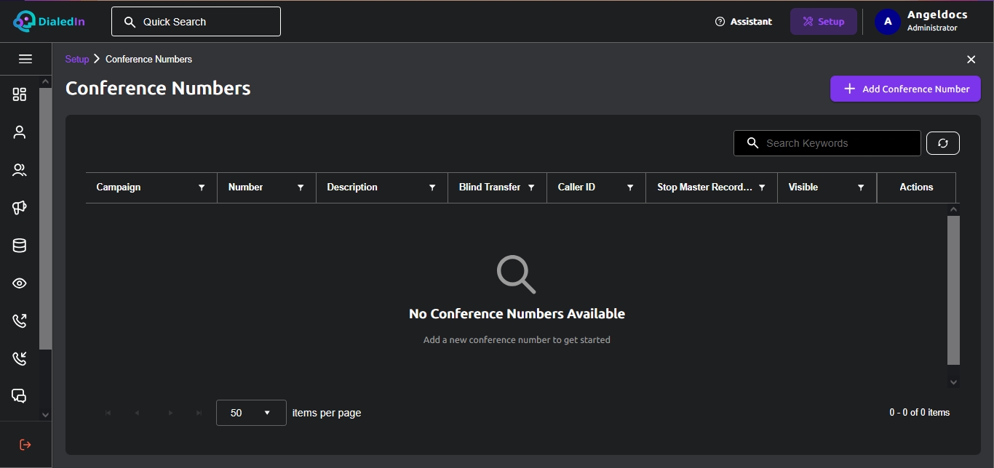This screenshot has height=468, width=994.
Task: Close the Conference Numbers panel
Action: [971, 60]
